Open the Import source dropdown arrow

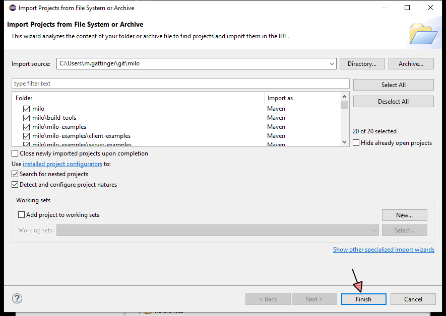click(332, 64)
